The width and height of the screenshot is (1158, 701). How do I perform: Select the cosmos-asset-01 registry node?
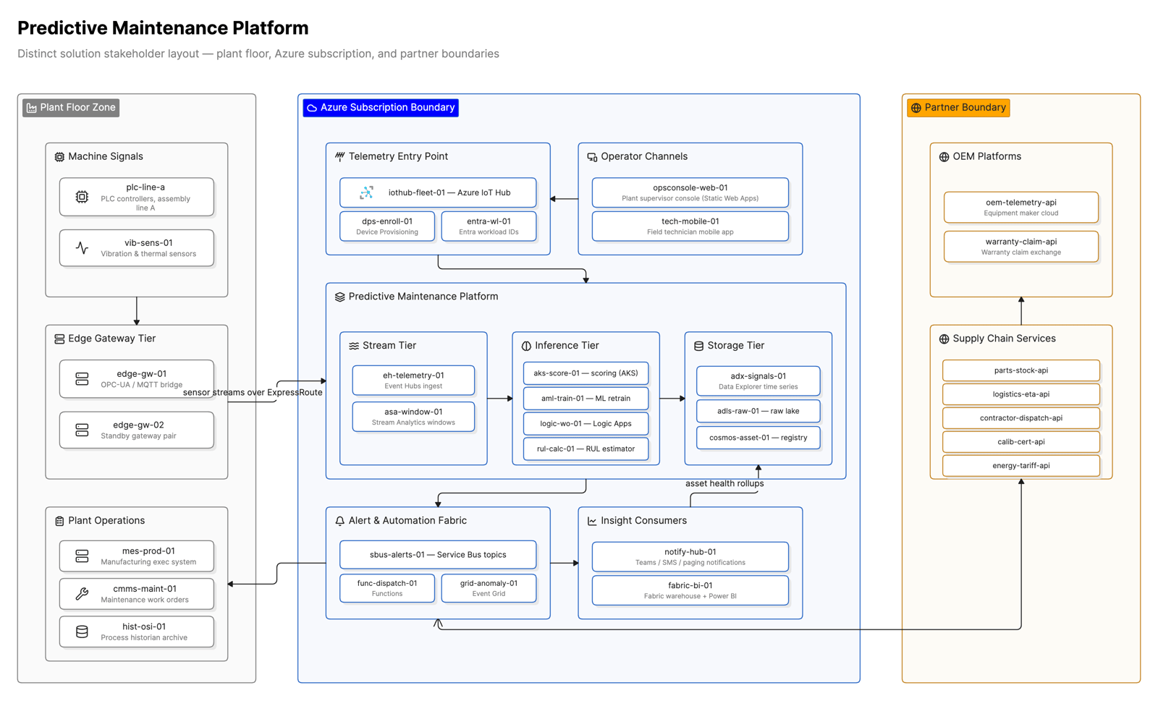click(x=758, y=438)
